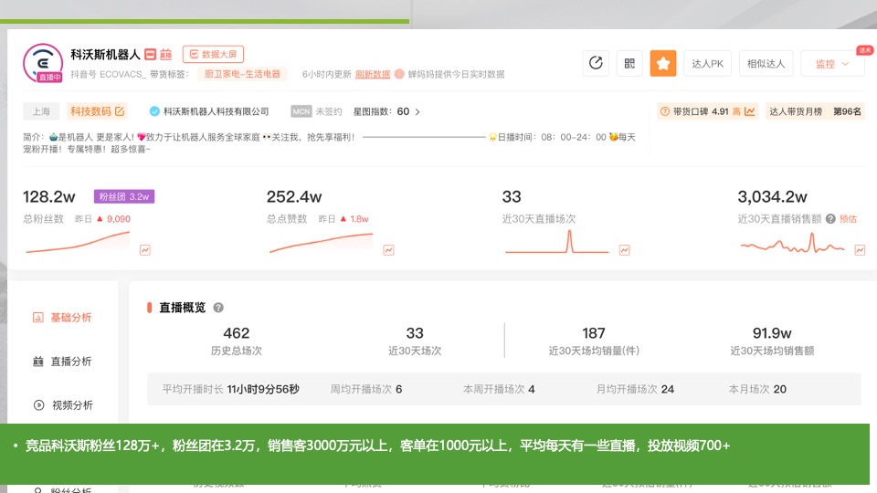877x493 pixels.
Task: Click the help icon beside 直播概览
Action: click(x=218, y=308)
